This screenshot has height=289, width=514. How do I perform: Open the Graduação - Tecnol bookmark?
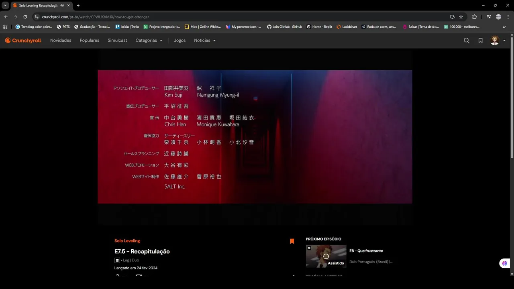pyautogui.click(x=92, y=27)
